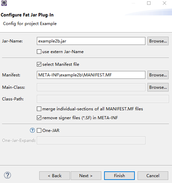Uncheck select Manifest file option
Screen dimensions: 172x183
tap(39, 64)
